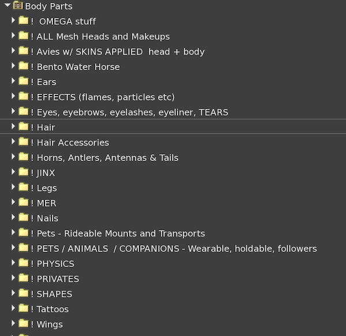Screen dimensions: 346x336
Task: Select 'Bento Water Horse' row text
Action: [78, 67]
